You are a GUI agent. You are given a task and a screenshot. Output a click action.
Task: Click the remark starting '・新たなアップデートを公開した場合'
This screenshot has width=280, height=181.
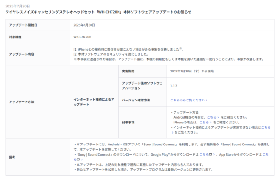(x=143, y=170)
